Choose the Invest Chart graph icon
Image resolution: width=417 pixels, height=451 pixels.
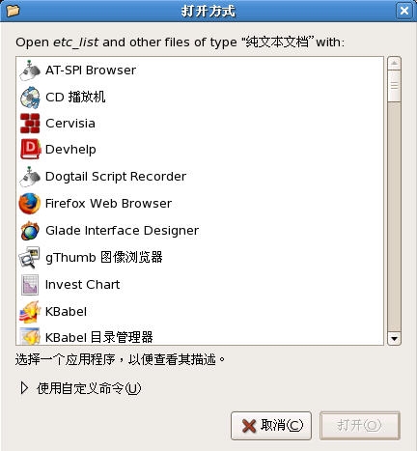(x=30, y=285)
